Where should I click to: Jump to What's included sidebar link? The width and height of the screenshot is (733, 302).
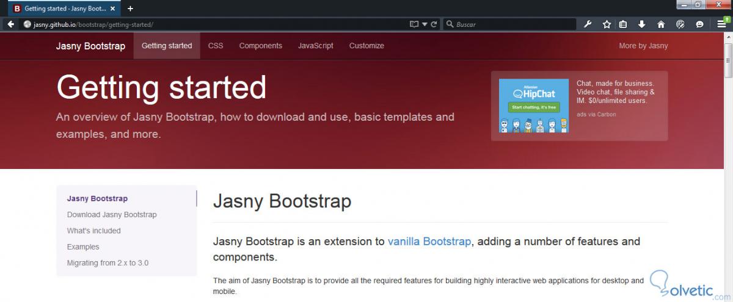[94, 231]
